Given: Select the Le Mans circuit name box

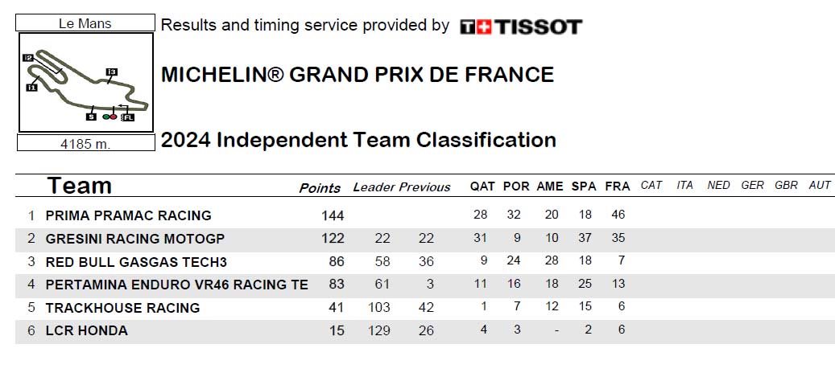Looking at the screenshot, I should click(x=85, y=23).
